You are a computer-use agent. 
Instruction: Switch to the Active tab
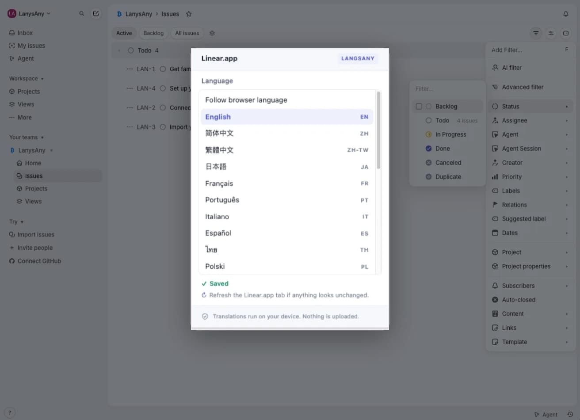coord(124,33)
